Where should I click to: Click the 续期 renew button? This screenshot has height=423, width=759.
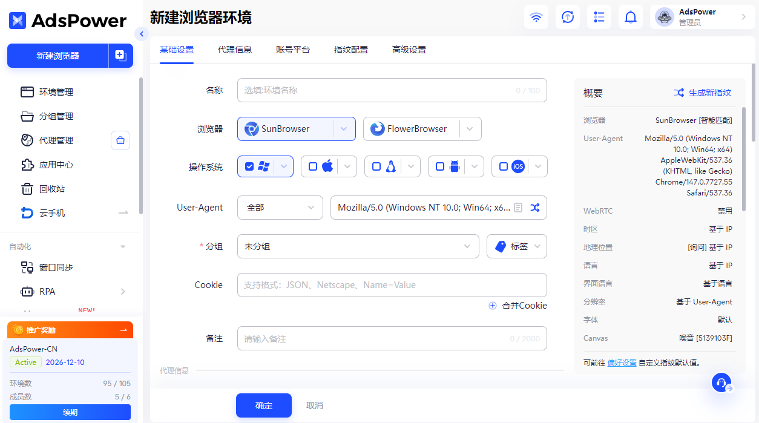tap(70, 412)
